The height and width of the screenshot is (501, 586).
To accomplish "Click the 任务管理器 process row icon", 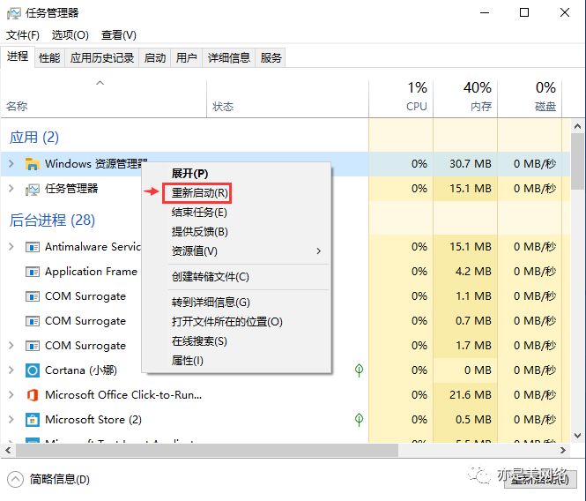I will tap(32, 189).
